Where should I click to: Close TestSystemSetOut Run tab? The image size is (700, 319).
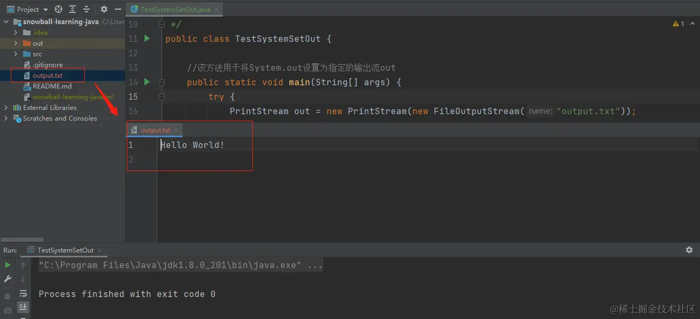[x=99, y=250]
